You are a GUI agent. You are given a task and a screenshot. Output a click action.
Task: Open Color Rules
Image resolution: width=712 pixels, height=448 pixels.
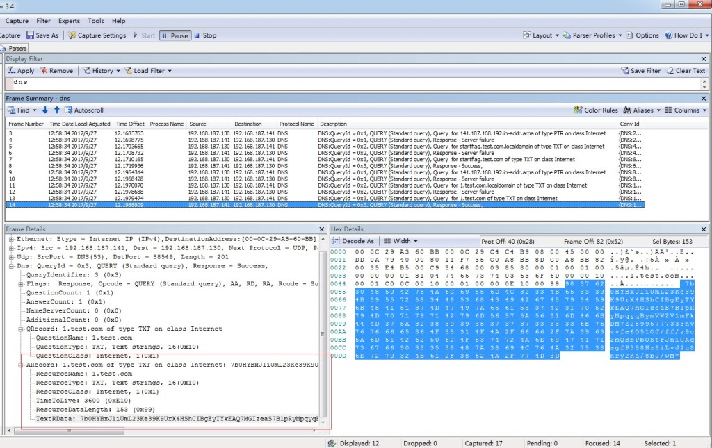[x=596, y=110]
